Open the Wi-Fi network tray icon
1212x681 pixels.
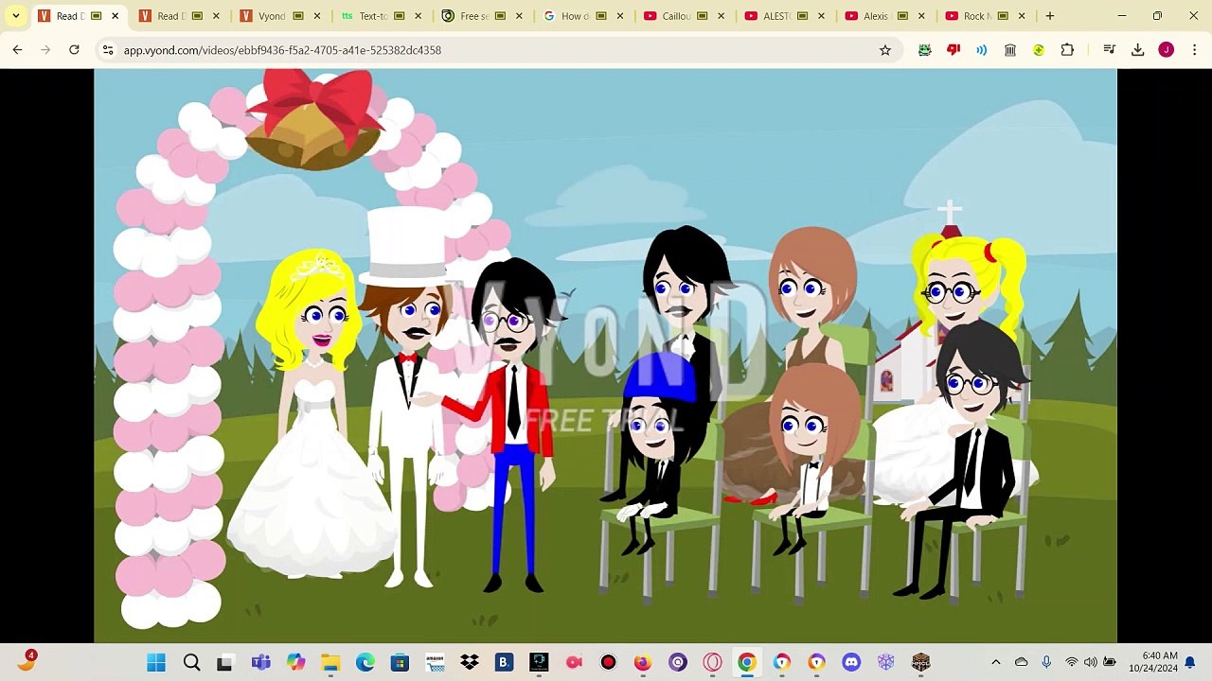coord(1071,662)
